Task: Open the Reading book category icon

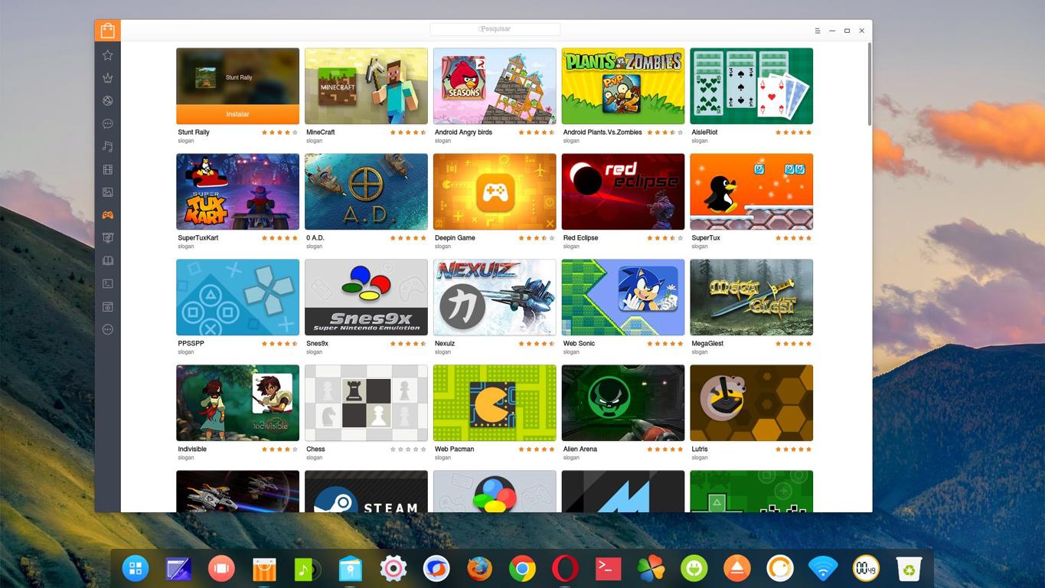Action: pyautogui.click(x=108, y=261)
